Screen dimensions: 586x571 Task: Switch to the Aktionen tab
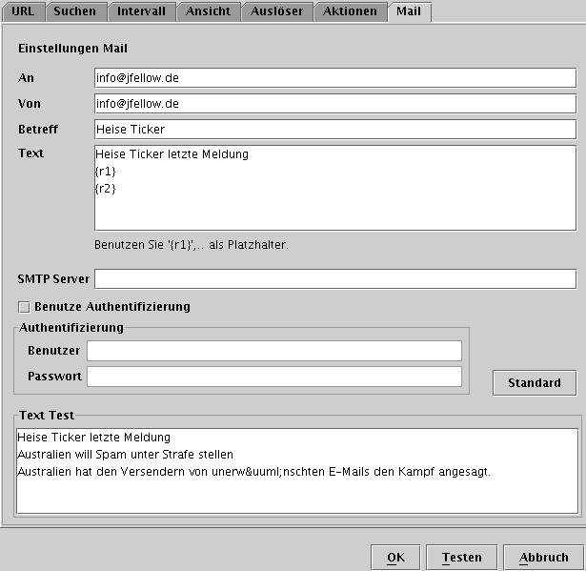point(350,11)
